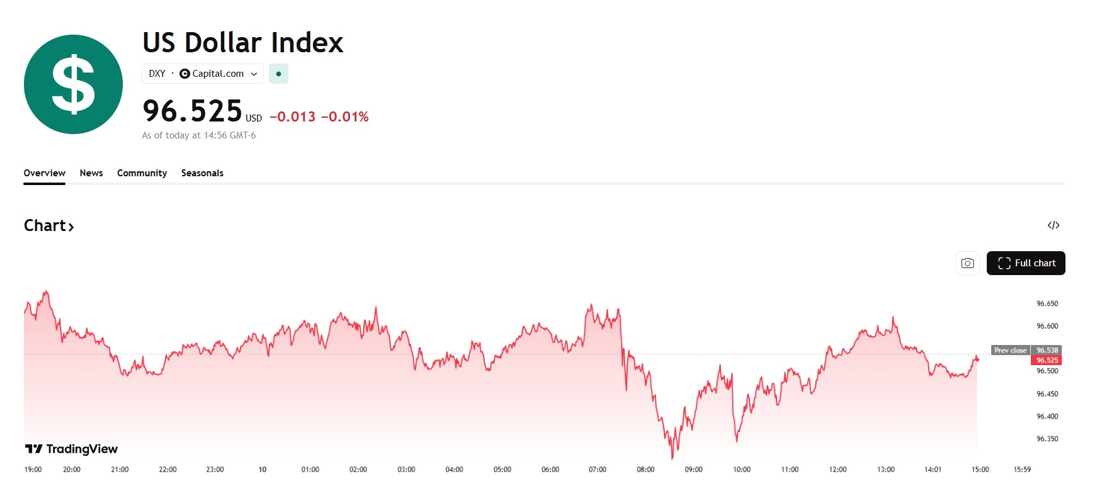Viewport: 1119px width, 486px height.
Task: Click the 09:00 time axis label
Action: point(693,470)
